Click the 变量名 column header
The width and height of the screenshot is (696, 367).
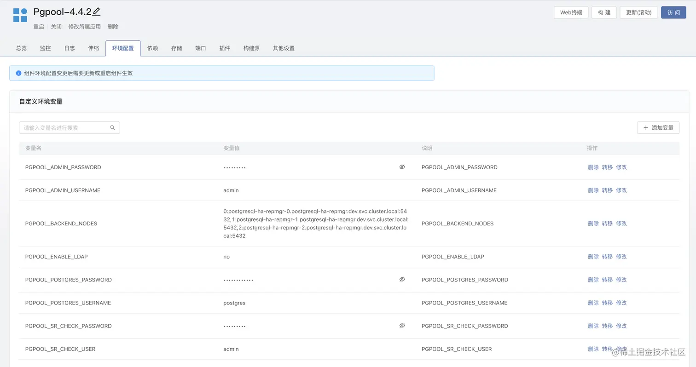click(x=33, y=148)
